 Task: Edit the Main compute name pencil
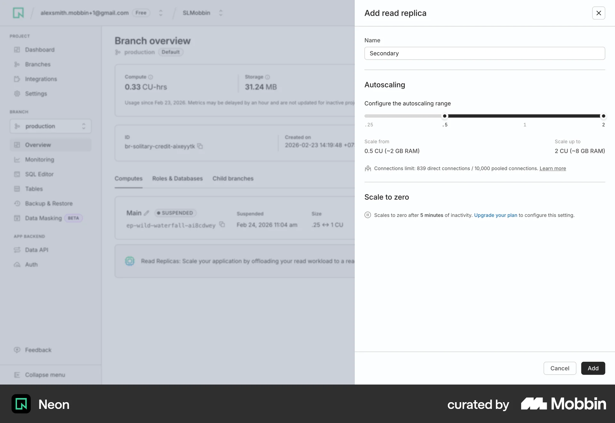(x=147, y=213)
